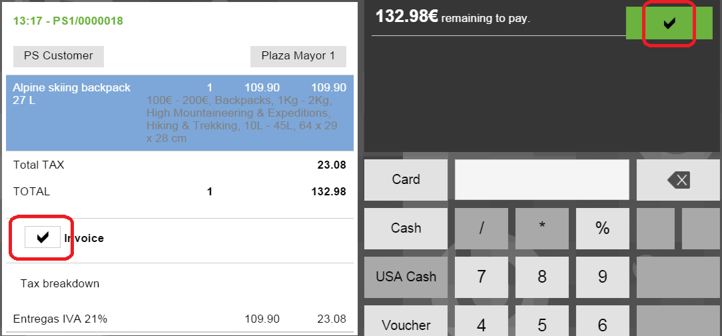Click the payment amount input field

pyautogui.click(x=541, y=179)
